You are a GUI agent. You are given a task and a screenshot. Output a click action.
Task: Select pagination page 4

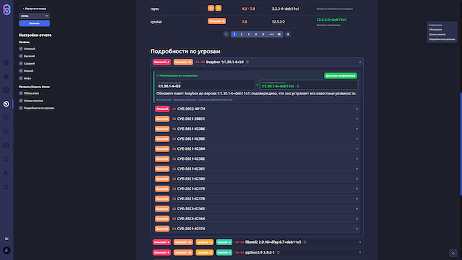(256, 34)
